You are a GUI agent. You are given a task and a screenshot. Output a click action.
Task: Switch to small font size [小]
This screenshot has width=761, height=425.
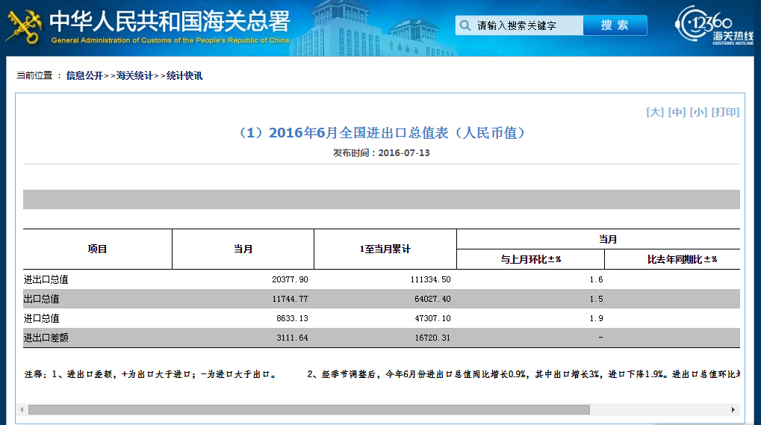698,112
